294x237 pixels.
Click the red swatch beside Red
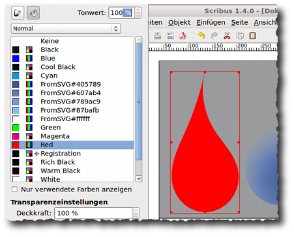(16, 145)
